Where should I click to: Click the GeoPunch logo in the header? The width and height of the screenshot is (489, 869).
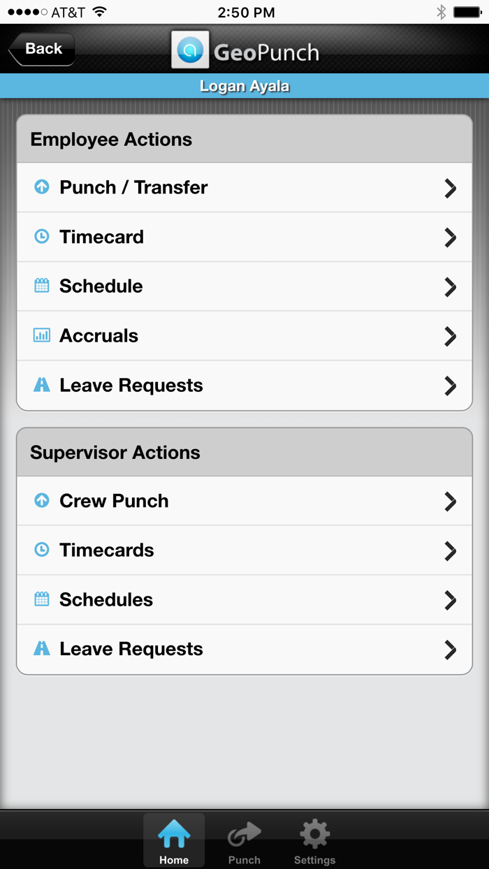245,50
